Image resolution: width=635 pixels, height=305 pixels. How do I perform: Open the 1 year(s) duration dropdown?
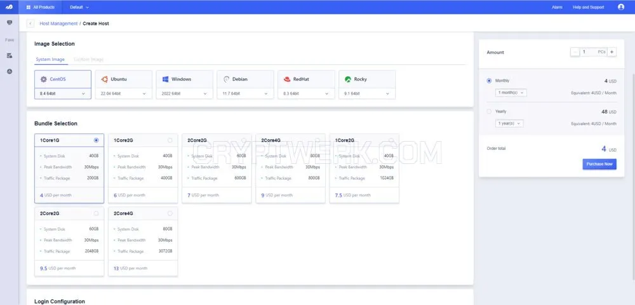(509, 123)
